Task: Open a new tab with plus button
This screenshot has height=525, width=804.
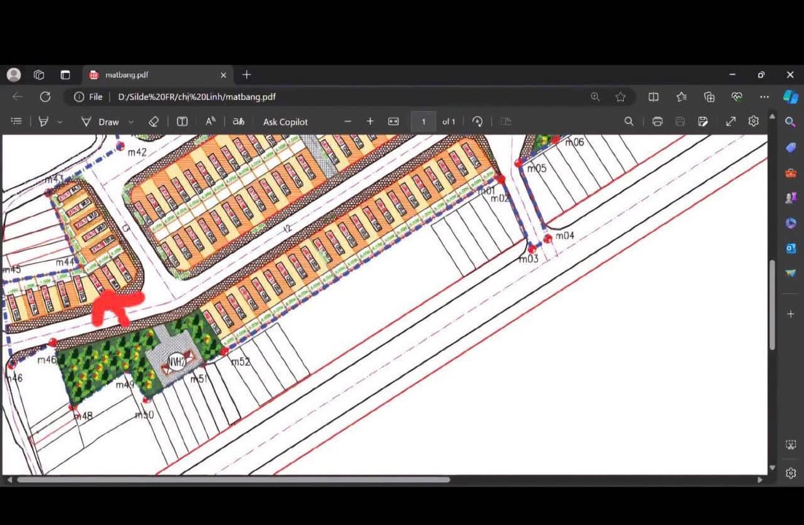Action: 247,75
